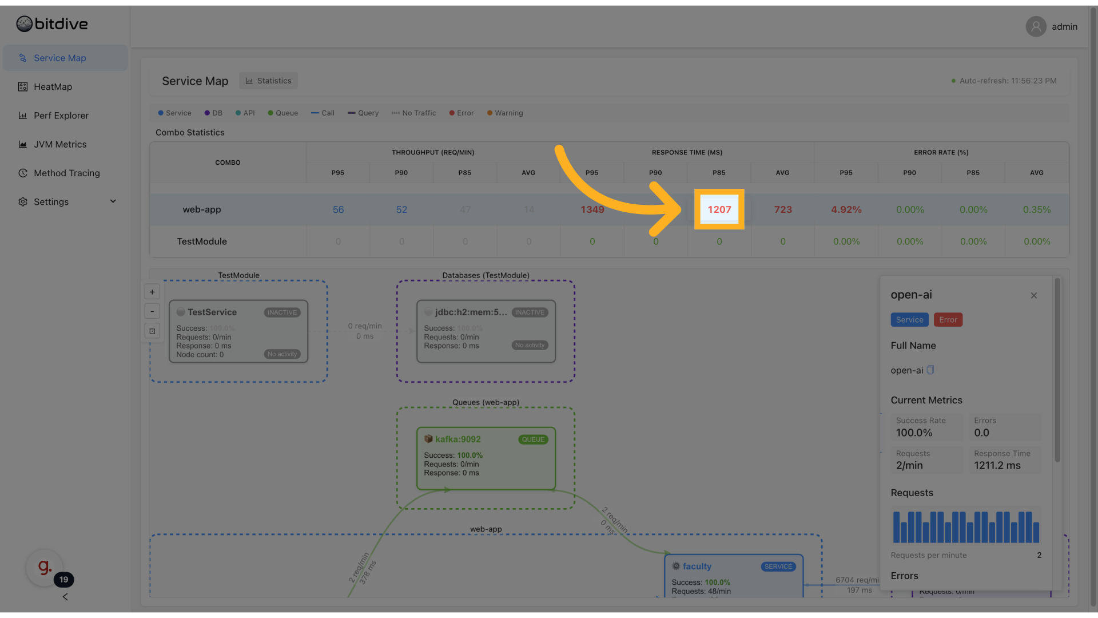The width and height of the screenshot is (1098, 618).
Task: Open Method Tracing from sidebar
Action: point(65,173)
